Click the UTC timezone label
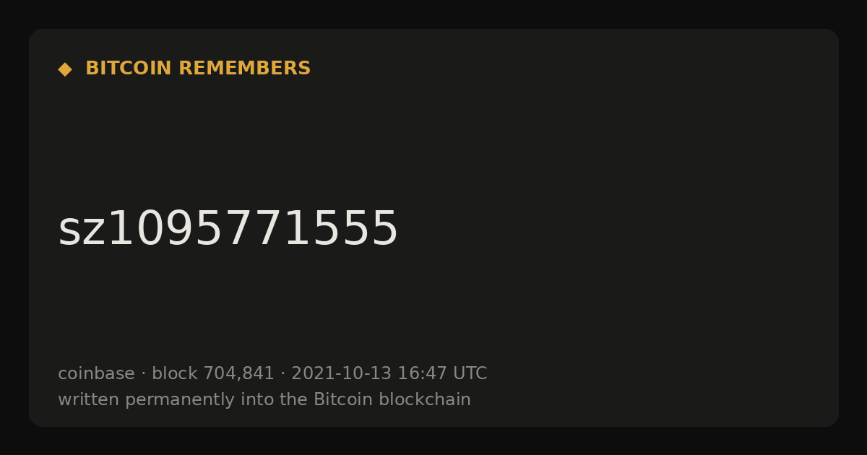The height and width of the screenshot is (455, 867). (x=470, y=373)
